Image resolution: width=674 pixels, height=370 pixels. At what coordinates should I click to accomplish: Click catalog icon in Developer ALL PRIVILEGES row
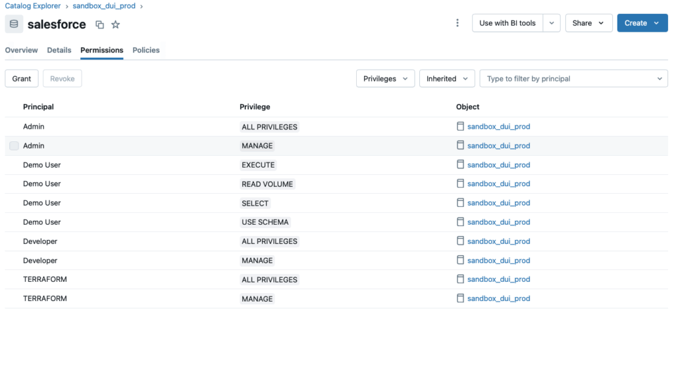(460, 241)
